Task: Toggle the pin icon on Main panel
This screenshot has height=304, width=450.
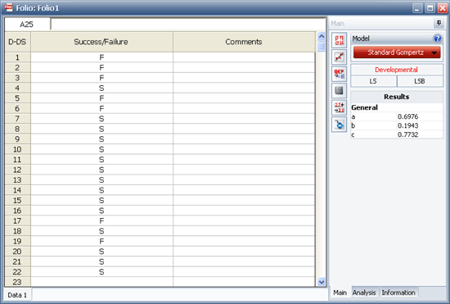Action: coord(439,23)
